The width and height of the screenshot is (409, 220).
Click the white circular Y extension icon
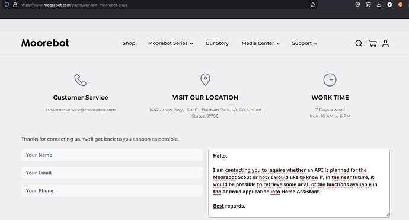click(x=389, y=5)
